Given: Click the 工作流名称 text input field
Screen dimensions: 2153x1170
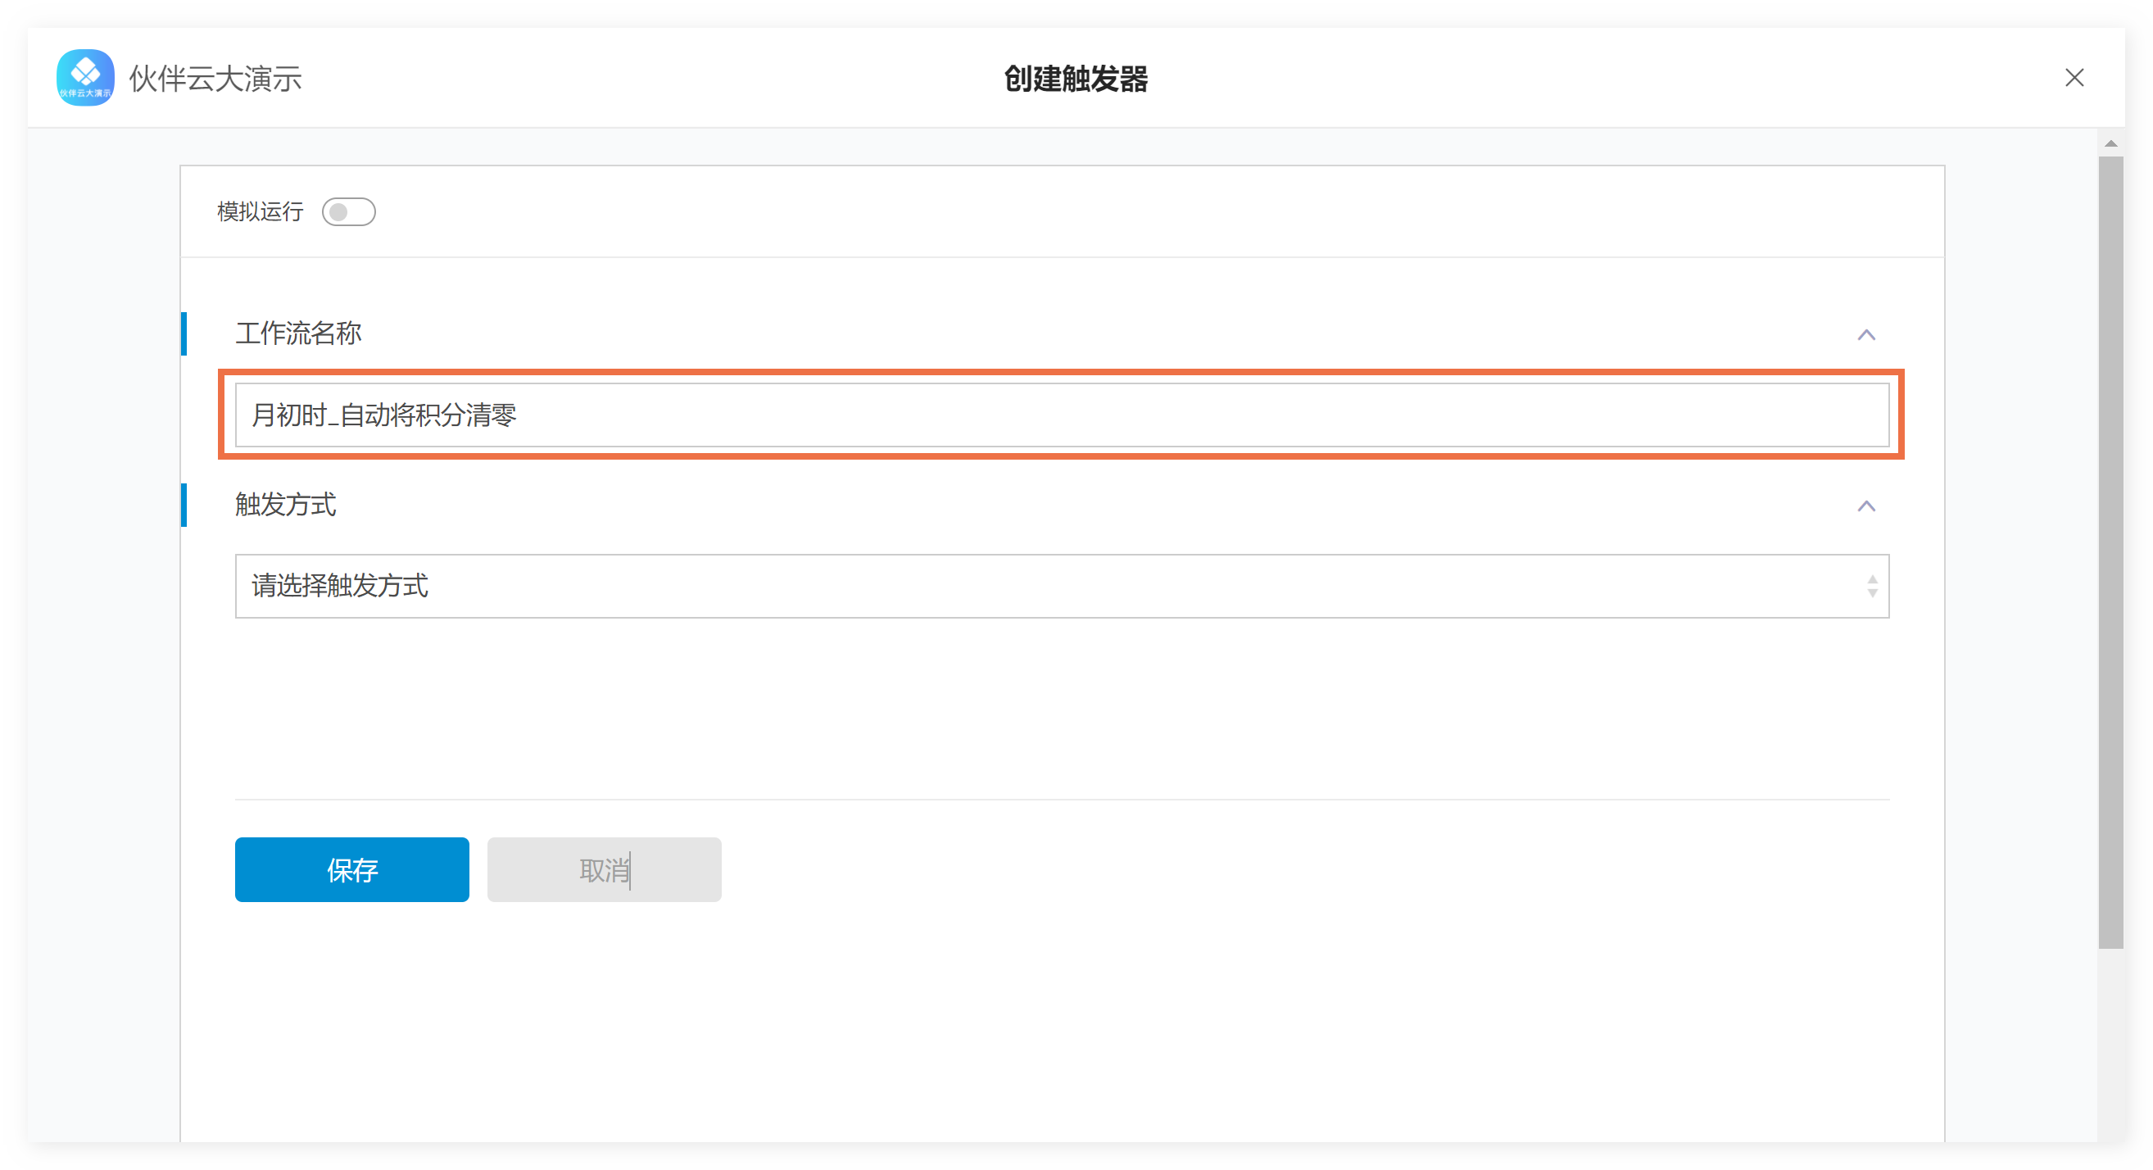Looking at the screenshot, I should pos(1062,415).
